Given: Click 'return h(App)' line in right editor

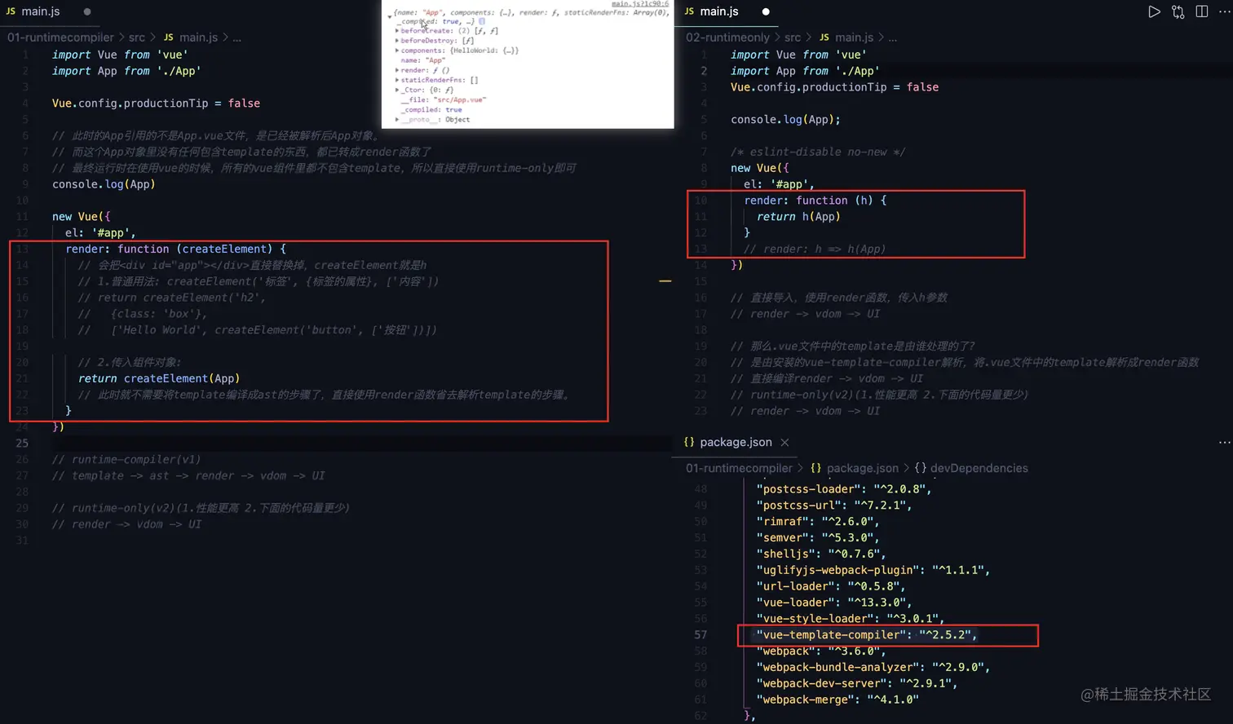Looking at the screenshot, I should [798, 217].
